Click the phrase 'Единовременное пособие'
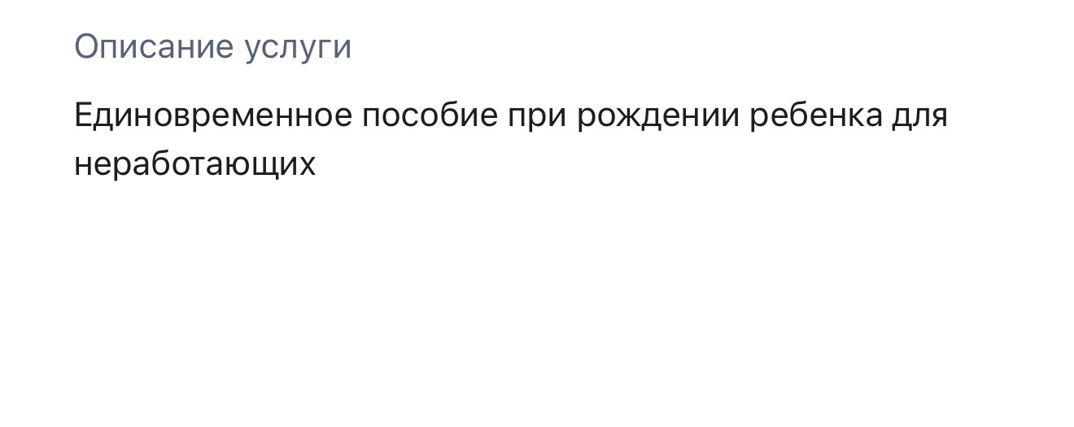Screen dimensions: 1074x427 [x=285, y=115]
